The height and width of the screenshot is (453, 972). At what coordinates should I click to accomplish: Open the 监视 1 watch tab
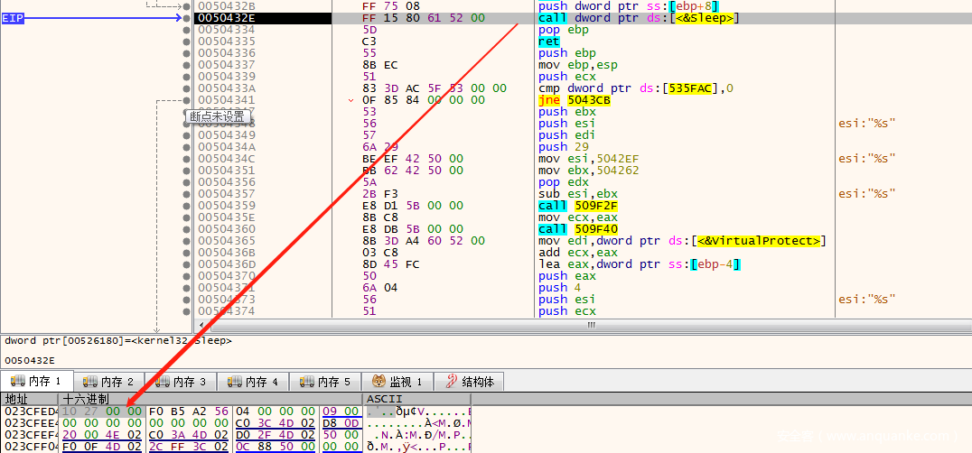coord(397,381)
